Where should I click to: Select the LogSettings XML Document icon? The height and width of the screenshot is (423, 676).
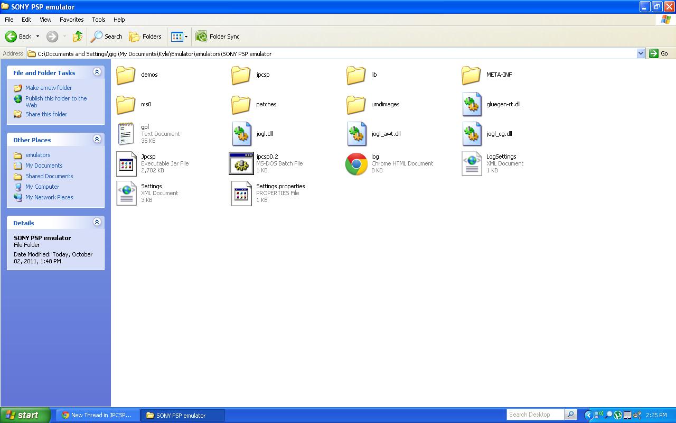coord(472,163)
